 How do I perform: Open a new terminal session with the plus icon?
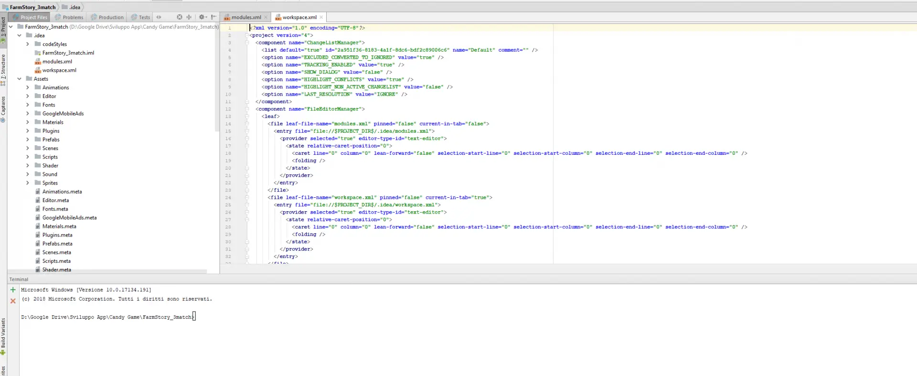(x=13, y=290)
